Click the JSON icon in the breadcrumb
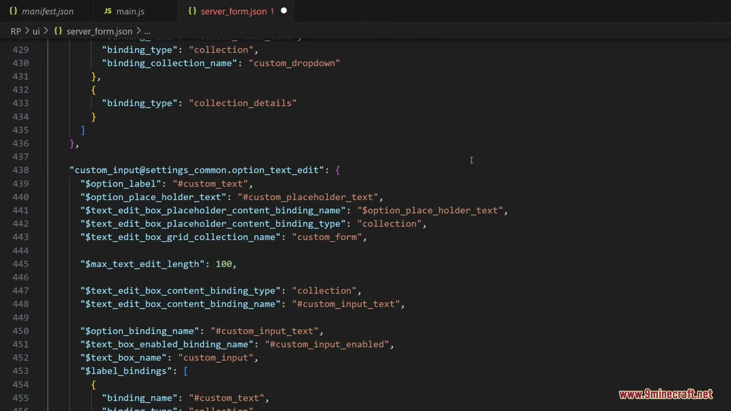Image resolution: width=731 pixels, height=411 pixels. click(58, 31)
